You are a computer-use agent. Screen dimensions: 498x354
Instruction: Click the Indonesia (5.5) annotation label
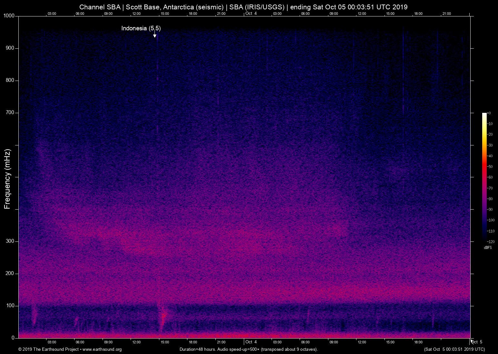click(x=141, y=28)
